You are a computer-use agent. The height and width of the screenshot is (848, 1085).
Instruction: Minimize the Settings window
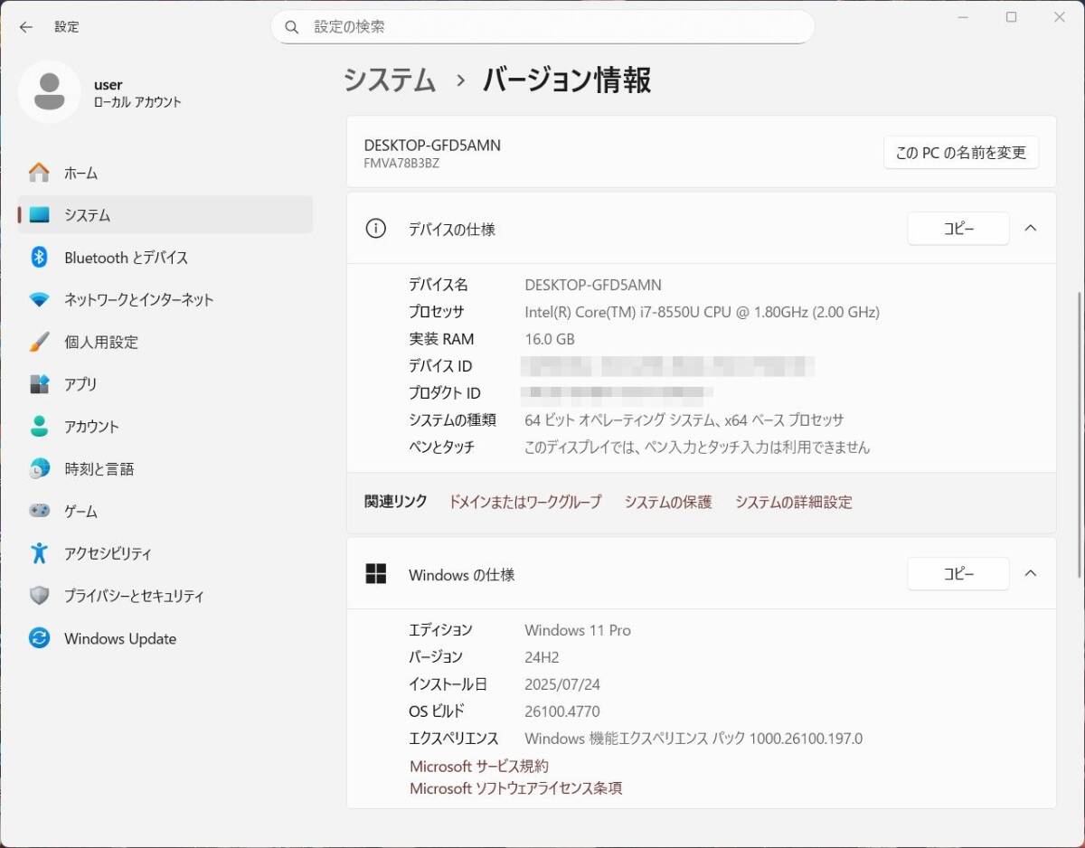tap(964, 17)
